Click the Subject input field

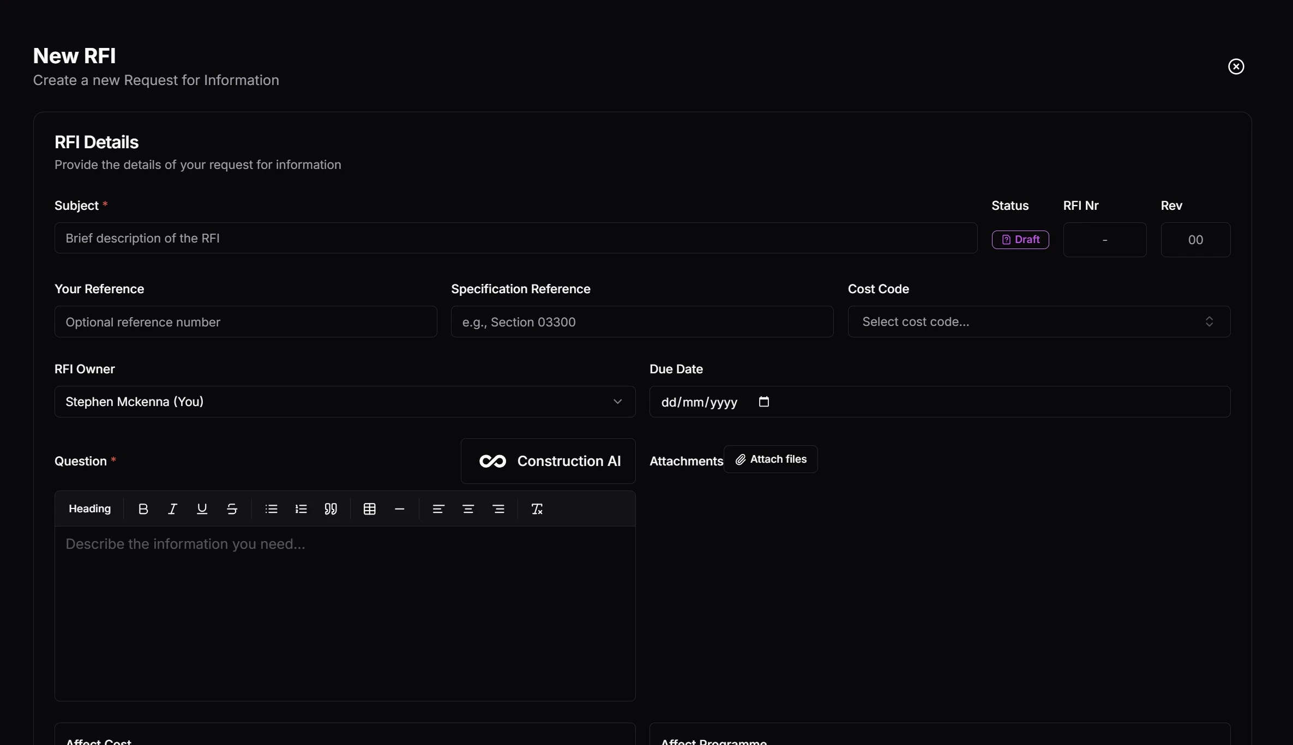coord(515,238)
